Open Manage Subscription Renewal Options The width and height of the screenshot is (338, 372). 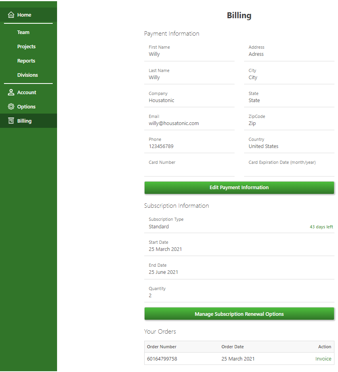pos(239,313)
